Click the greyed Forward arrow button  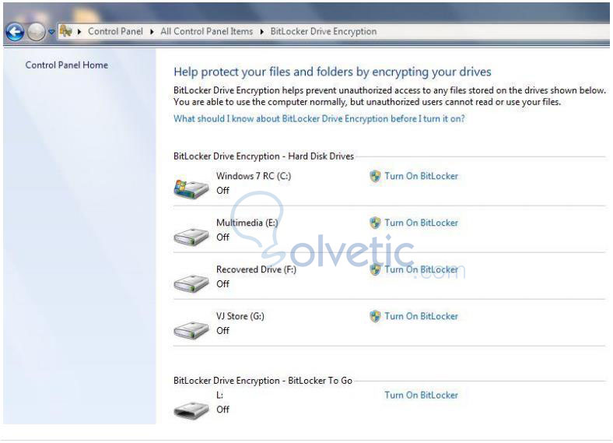(x=37, y=32)
